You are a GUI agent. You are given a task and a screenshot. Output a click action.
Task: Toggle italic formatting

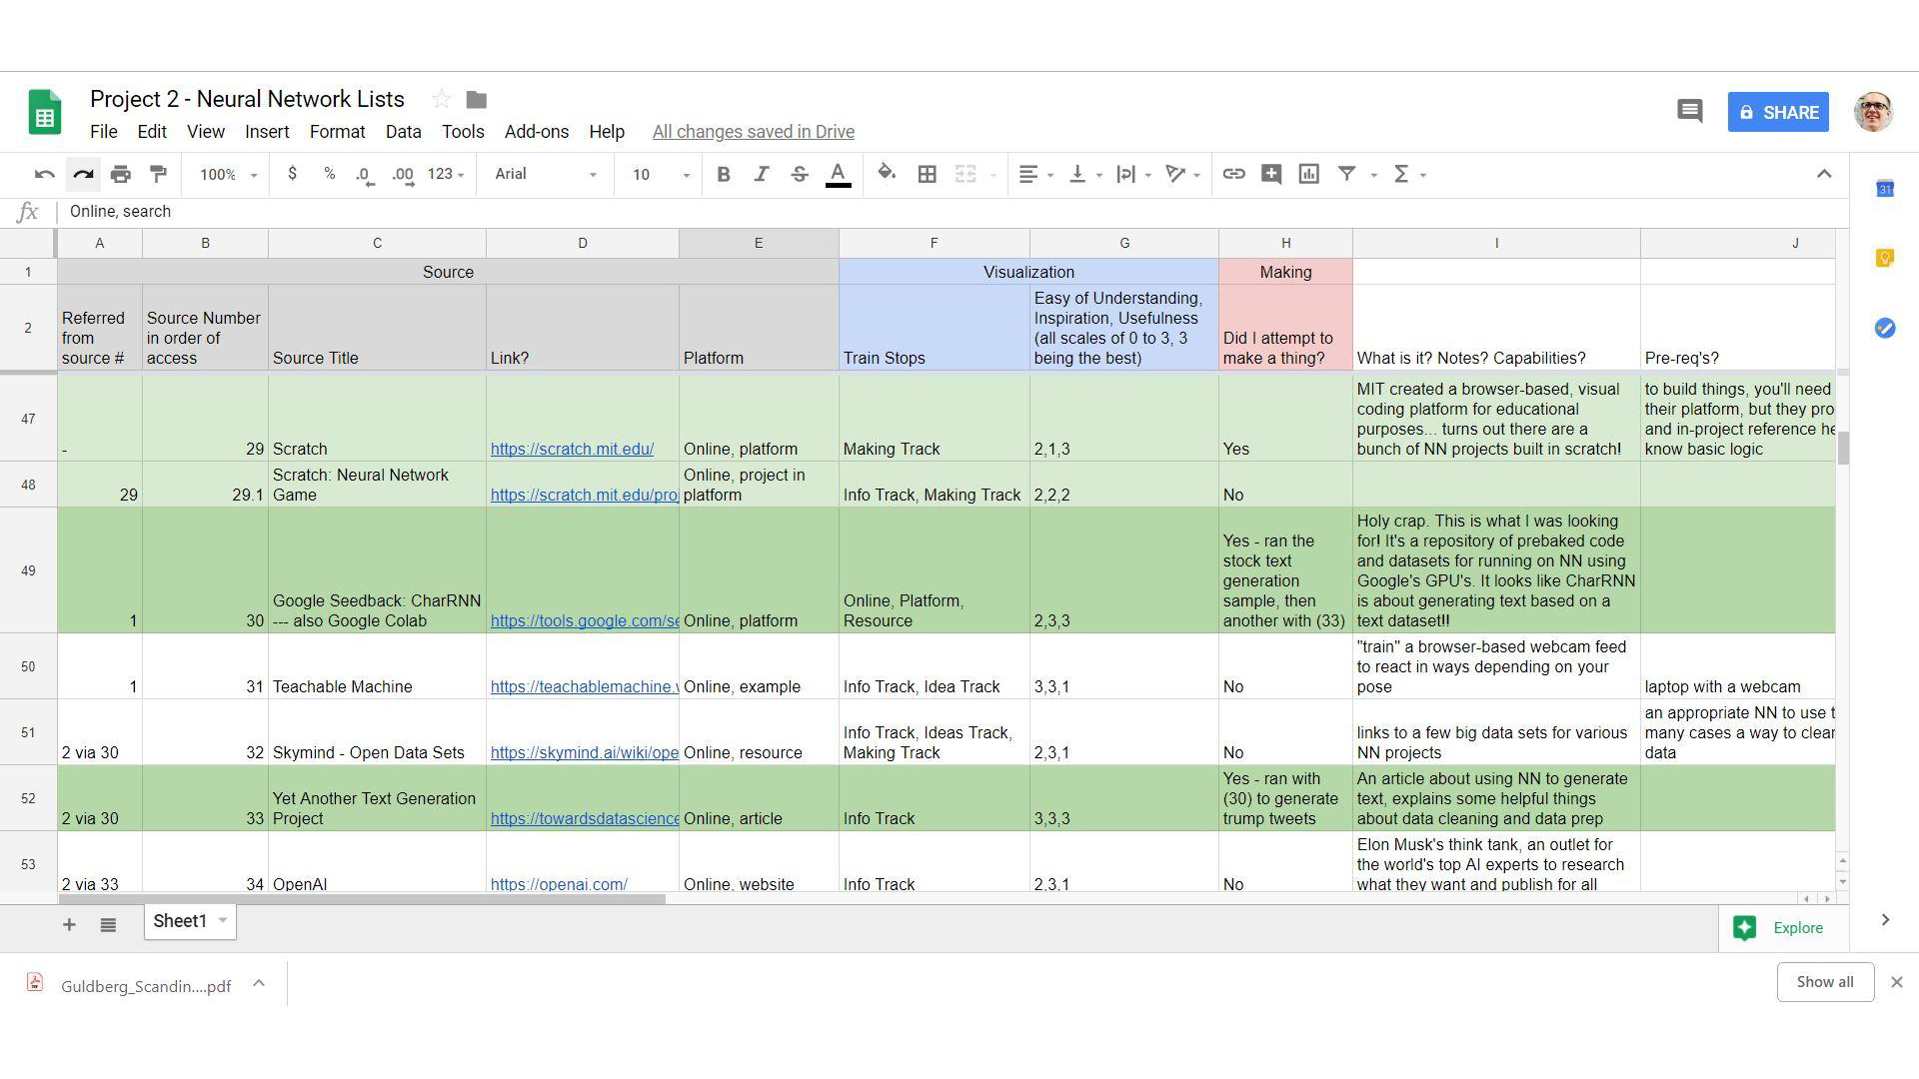click(x=761, y=174)
